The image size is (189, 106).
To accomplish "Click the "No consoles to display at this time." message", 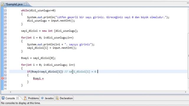I will 21,103.
